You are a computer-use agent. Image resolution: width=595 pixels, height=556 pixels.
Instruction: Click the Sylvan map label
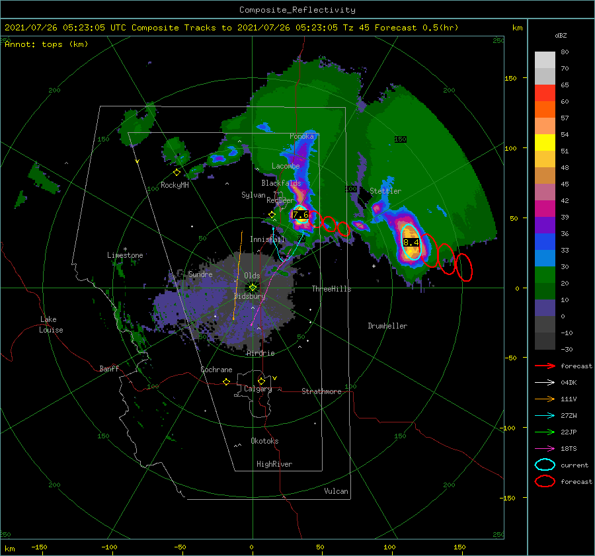253,195
